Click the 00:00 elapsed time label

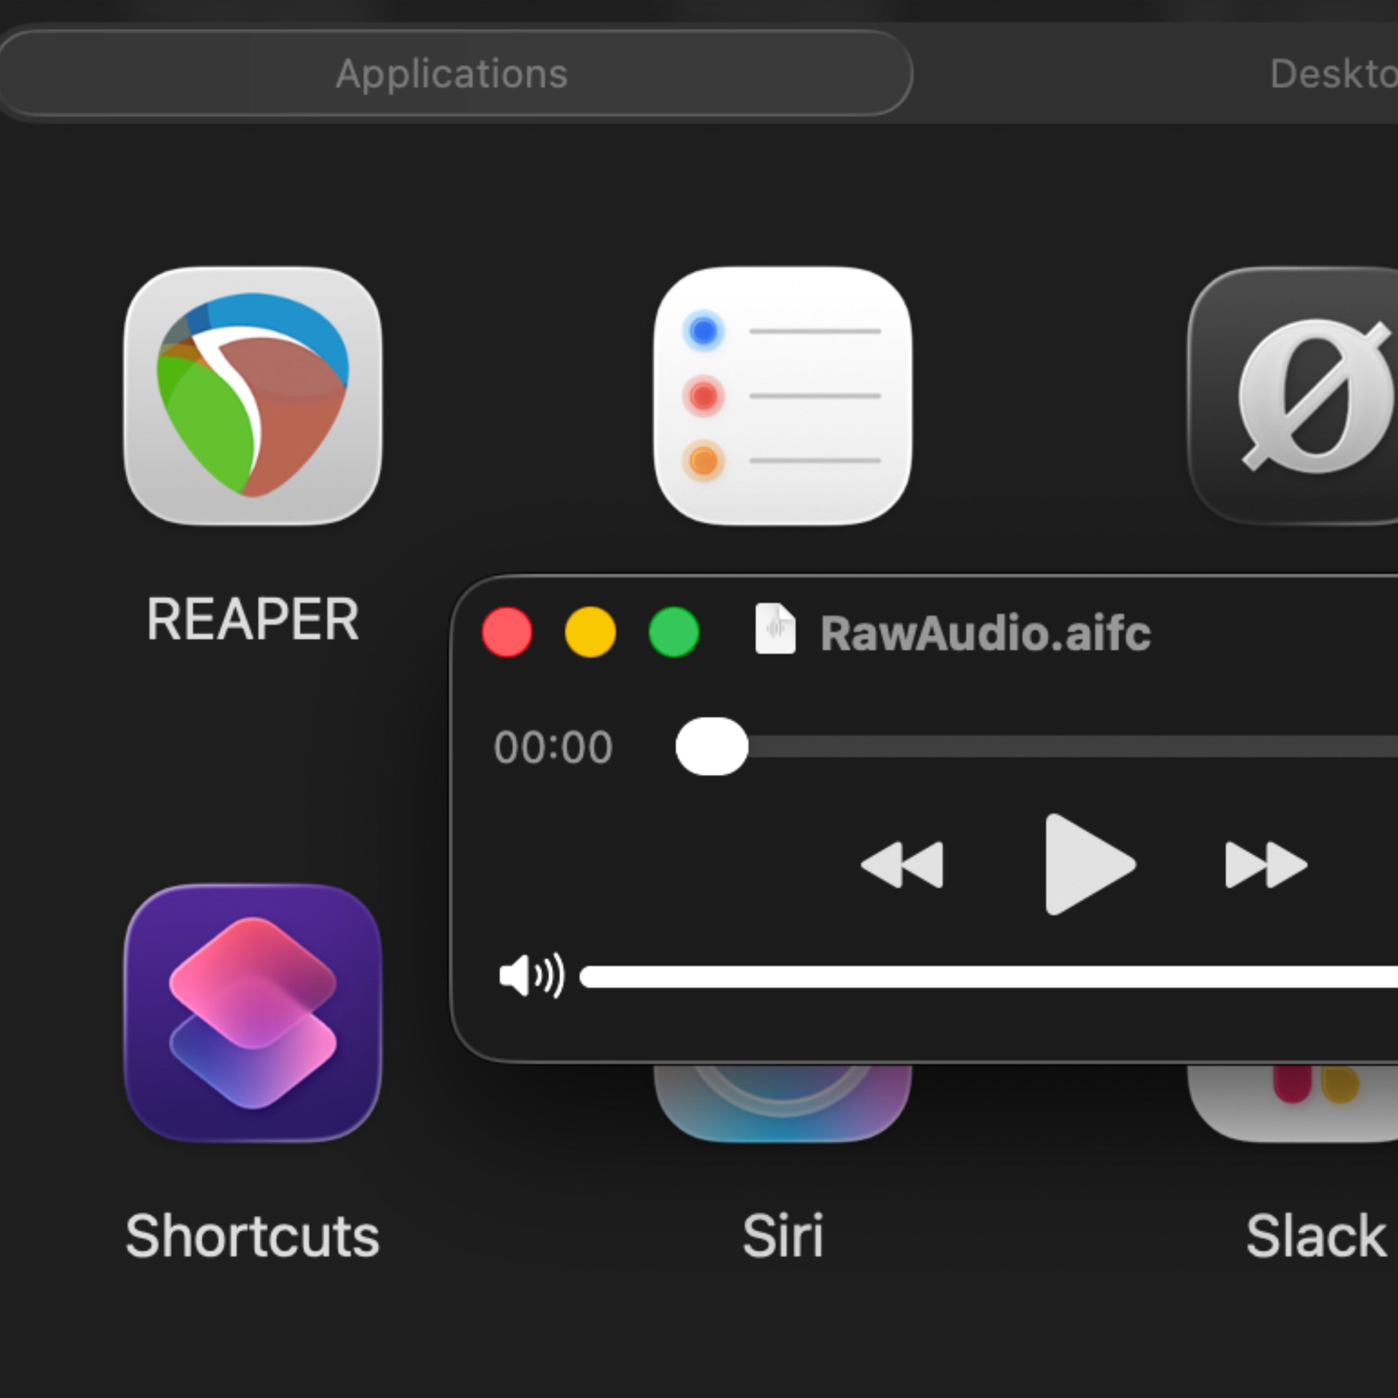554,747
